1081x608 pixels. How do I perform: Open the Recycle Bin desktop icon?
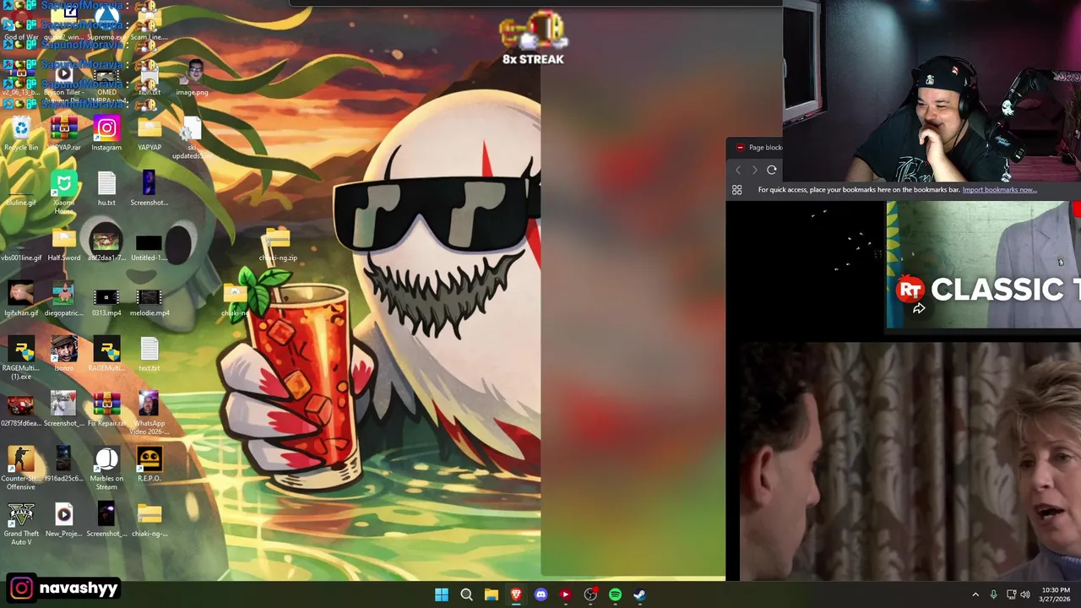coord(21,134)
